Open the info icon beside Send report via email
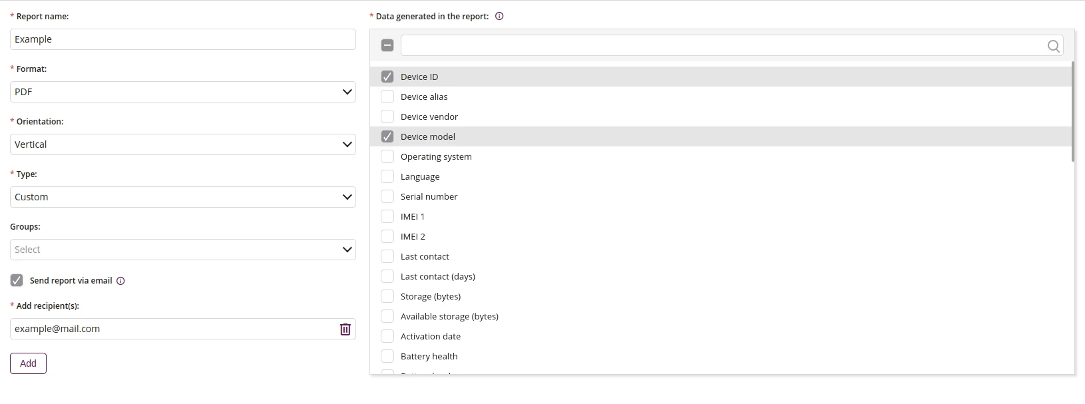This screenshot has height=404, width=1085. 120,281
